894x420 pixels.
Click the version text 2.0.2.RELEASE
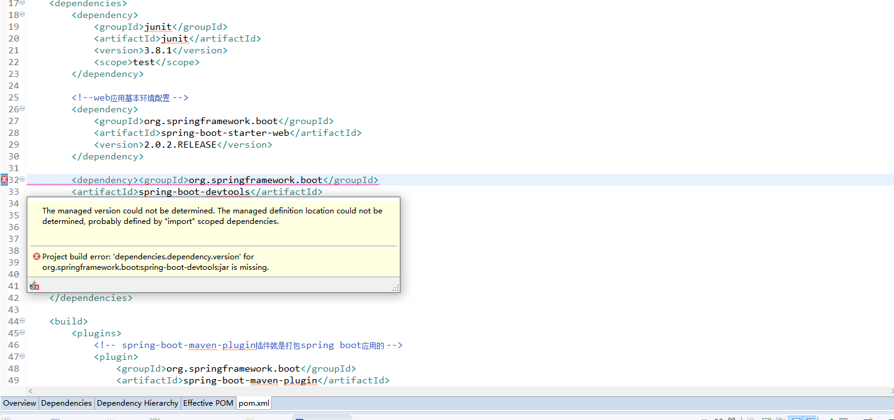180,145
